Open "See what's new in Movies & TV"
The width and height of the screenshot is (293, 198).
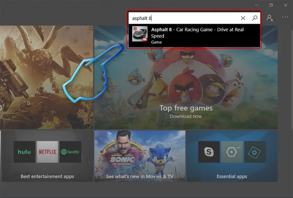click(140, 176)
